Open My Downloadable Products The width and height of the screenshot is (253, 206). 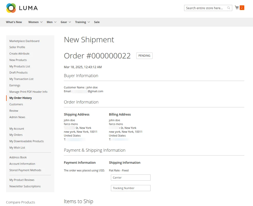click(x=26, y=141)
